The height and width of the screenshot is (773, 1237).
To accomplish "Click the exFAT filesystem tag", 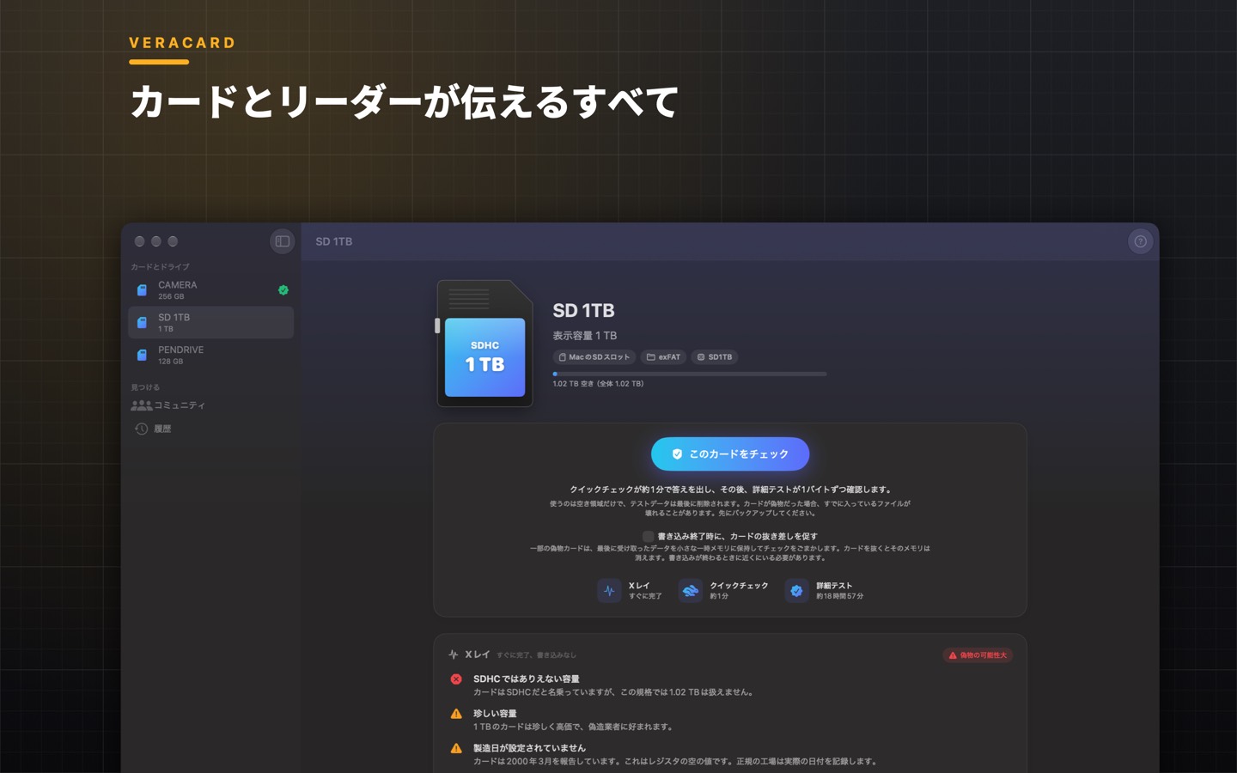I will tap(663, 357).
